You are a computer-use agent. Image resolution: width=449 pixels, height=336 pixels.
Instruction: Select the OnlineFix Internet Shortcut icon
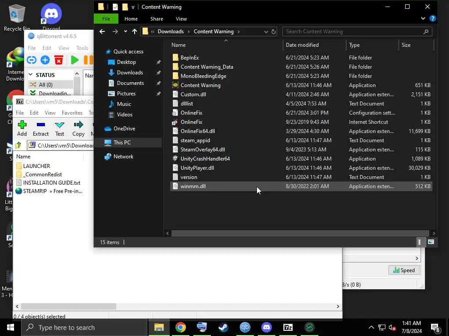(x=175, y=122)
